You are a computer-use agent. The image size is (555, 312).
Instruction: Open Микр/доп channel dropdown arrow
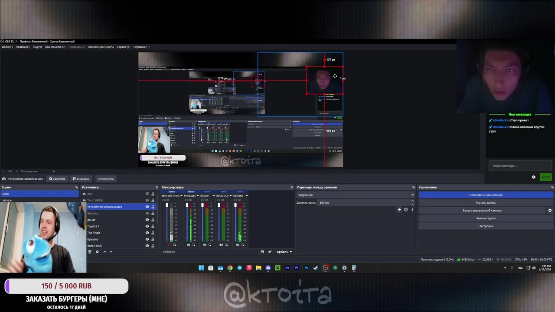[x=197, y=195]
